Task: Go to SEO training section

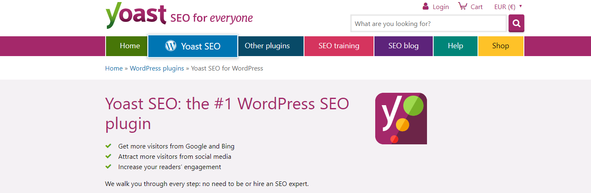Action: [x=339, y=46]
